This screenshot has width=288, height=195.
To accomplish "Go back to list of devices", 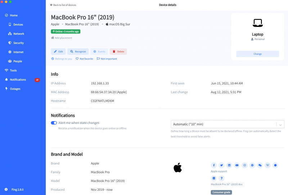I will (x=63, y=5).
